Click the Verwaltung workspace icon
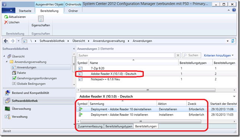Viewport: 240px width, 137px height. pos(7,117)
